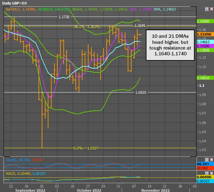Click date 17 on the time axis
This screenshot has height=192, width=214.
click(88, 186)
